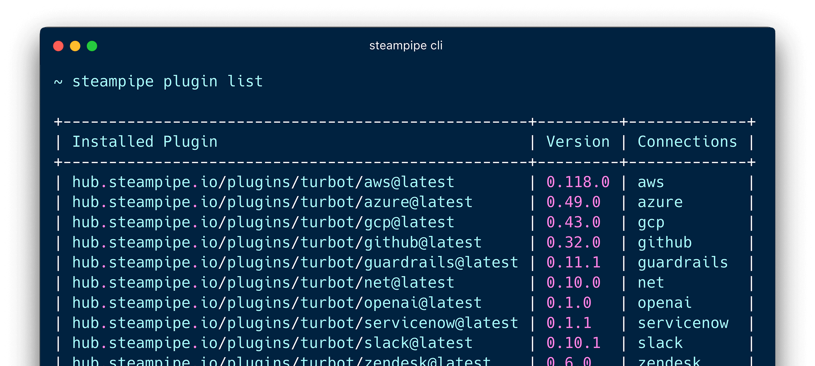This screenshot has height=366, width=815.
Task: Click the turbot/openai@latest plugin path
Action: [277, 303]
